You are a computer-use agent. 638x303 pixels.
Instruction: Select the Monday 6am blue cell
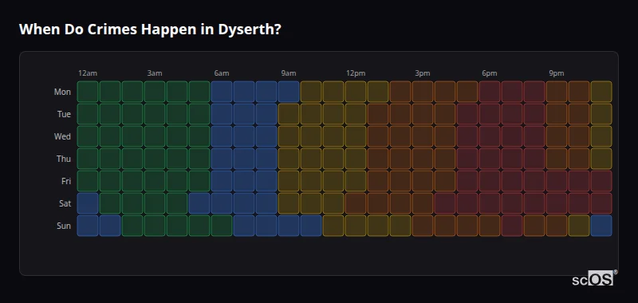pyautogui.click(x=222, y=92)
